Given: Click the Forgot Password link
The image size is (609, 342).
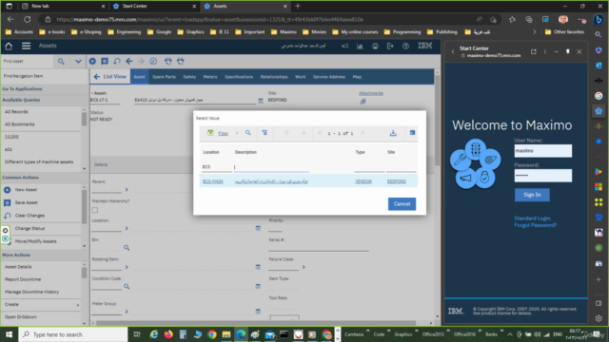Looking at the screenshot, I should [x=535, y=225].
